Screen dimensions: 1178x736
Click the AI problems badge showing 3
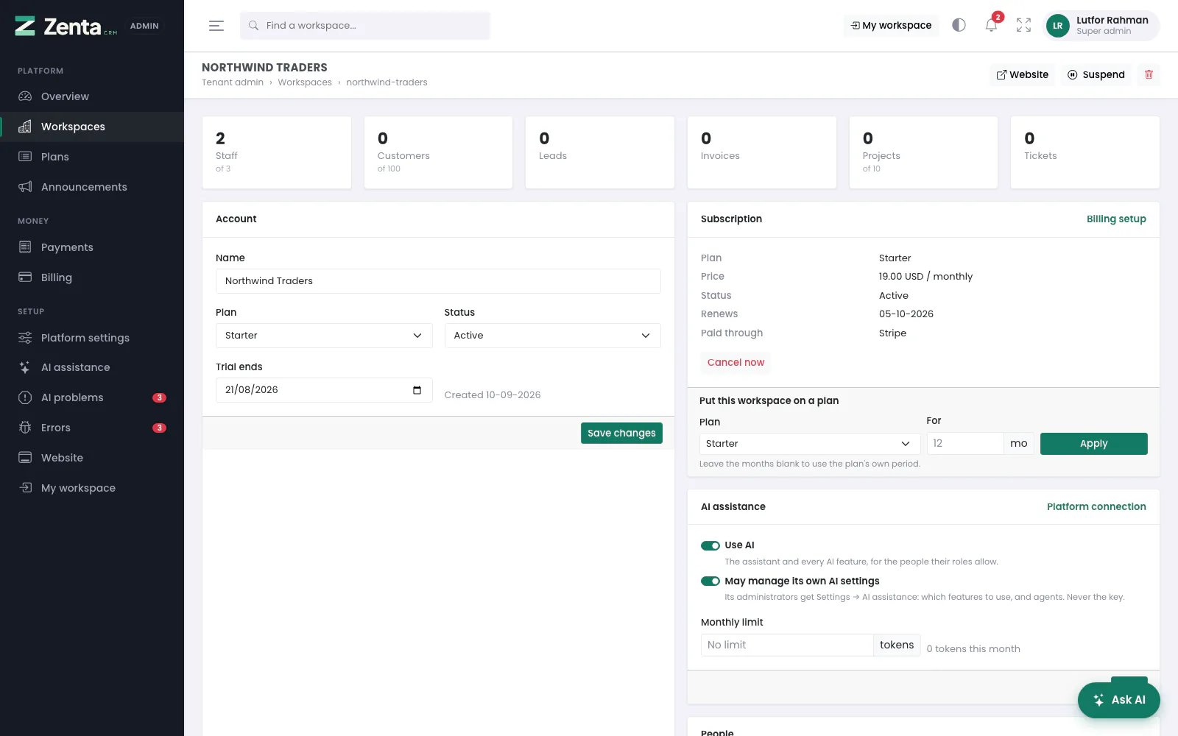coord(159,397)
